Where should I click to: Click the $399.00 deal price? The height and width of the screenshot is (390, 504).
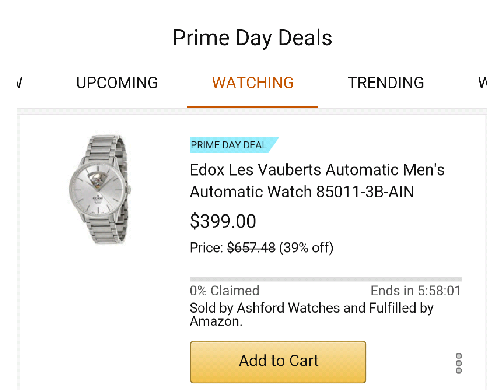[x=223, y=221]
